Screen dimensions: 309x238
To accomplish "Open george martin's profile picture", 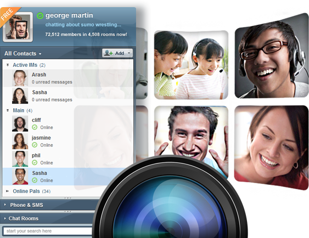I will point(18,27).
